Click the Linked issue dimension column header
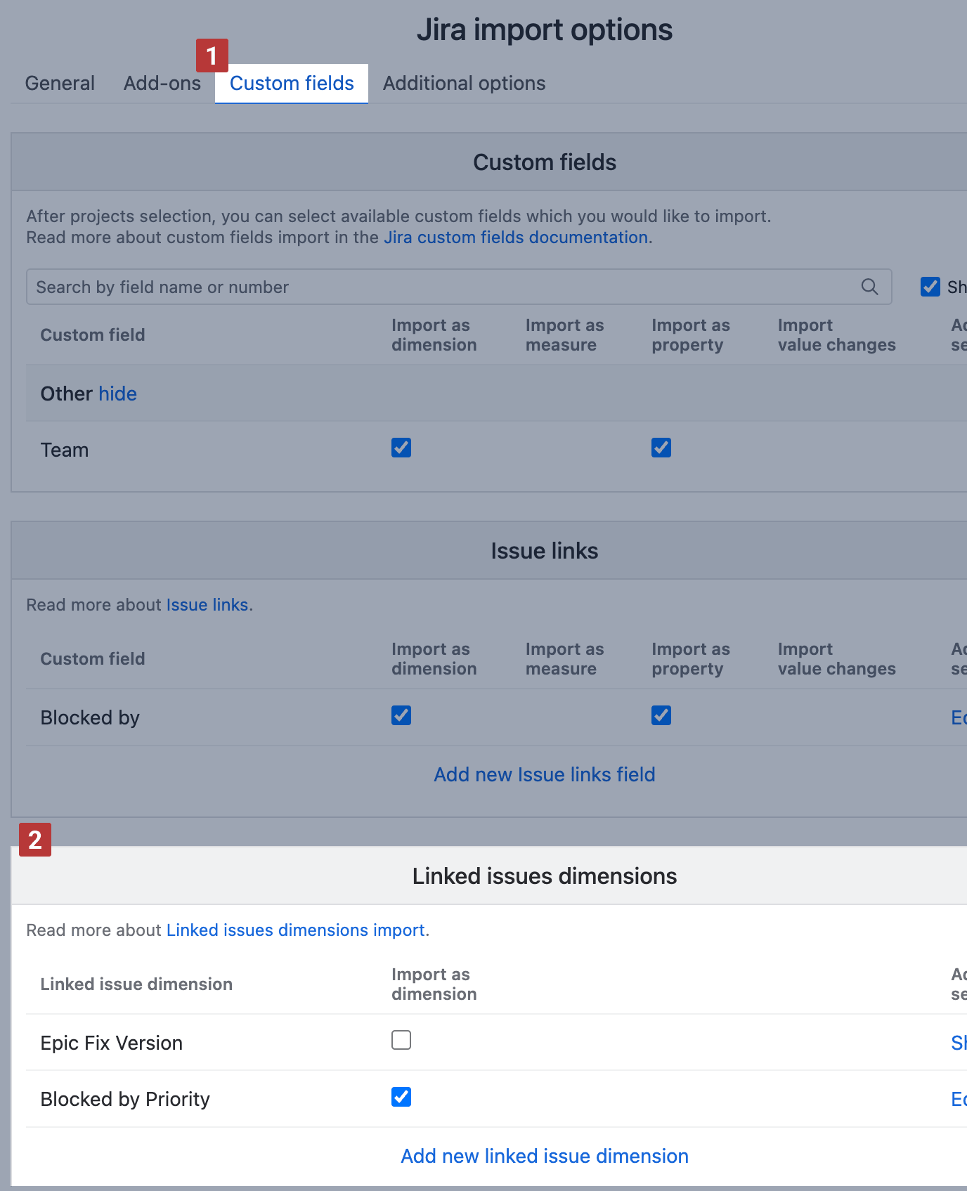Screen dimensions: 967x1191 click(x=136, y=984)
